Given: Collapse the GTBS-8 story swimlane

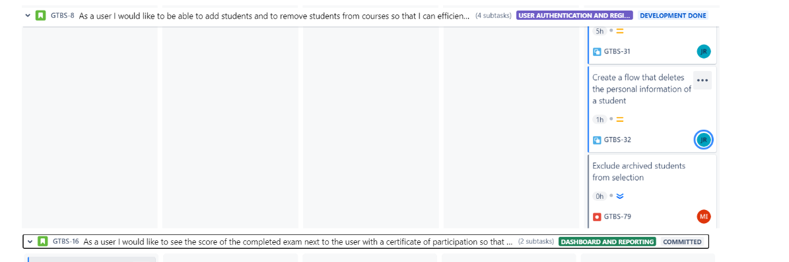Looking at the screenshot, I should coord(27,16).
